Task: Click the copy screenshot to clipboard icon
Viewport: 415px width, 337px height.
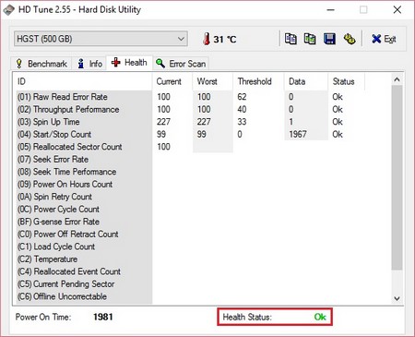Action: 310,39
